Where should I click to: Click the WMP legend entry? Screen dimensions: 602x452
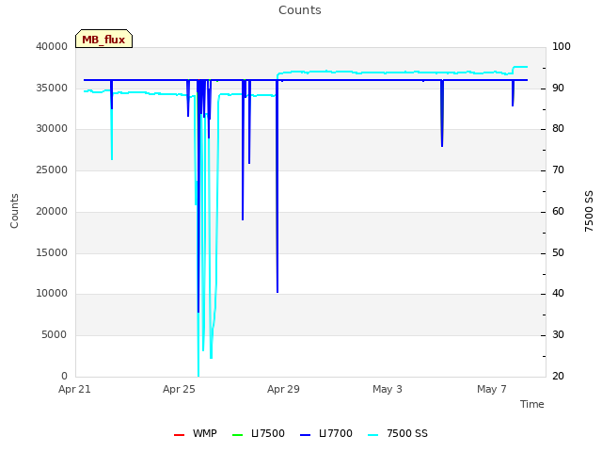pyautogui.click(x=195, y=433)
